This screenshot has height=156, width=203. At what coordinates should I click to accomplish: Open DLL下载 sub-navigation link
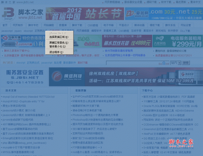185,31
